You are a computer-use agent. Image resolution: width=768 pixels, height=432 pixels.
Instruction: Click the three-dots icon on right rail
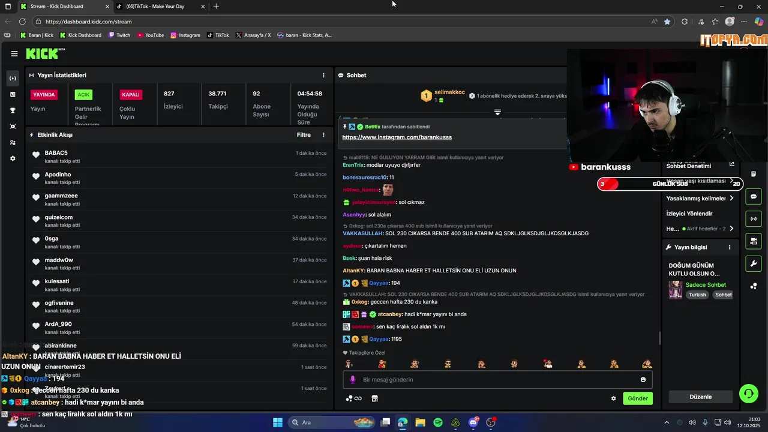pos(754,286)
